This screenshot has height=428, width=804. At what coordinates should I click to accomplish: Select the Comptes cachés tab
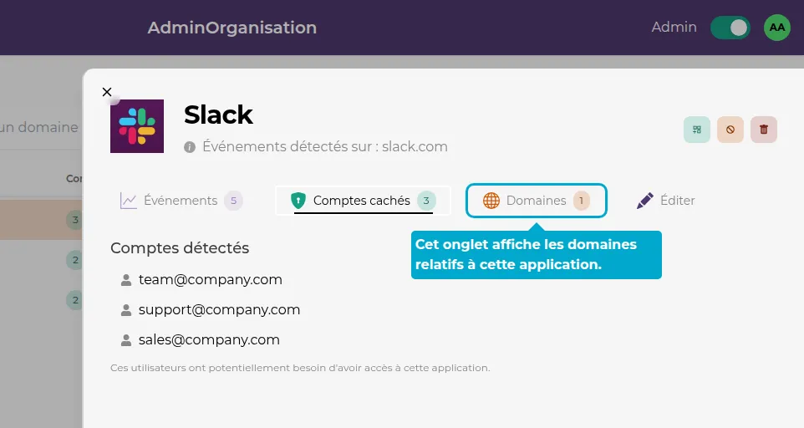363,201
